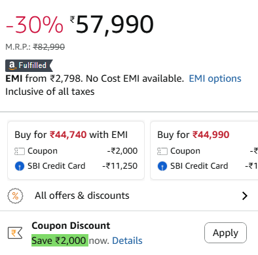Select the Buy for ₹44,740 with EMI card

tap(76, 150)
